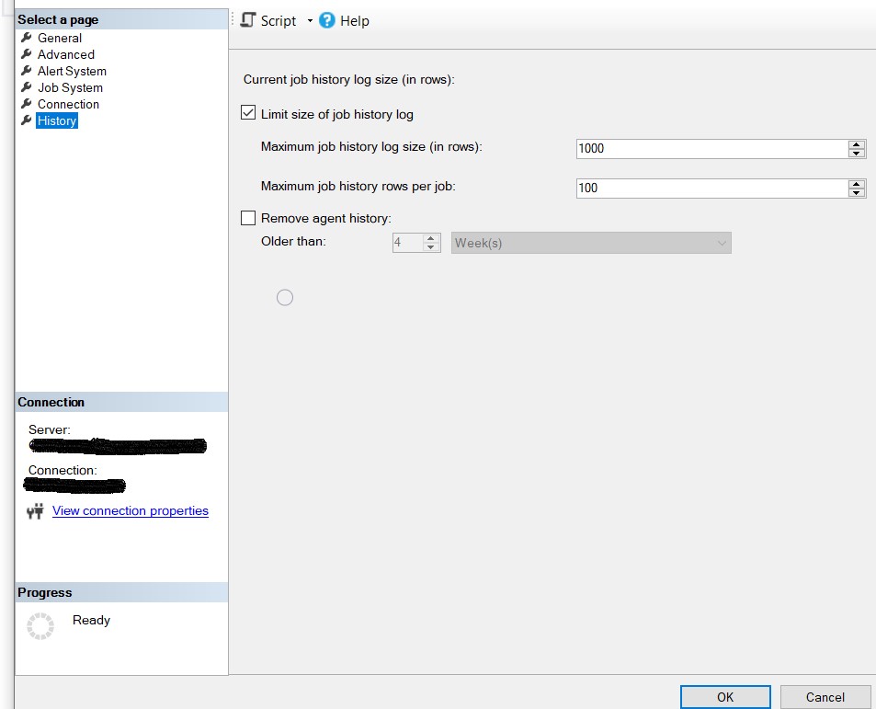This screenshot has width=876, height=709.
Task: Click wrench icon beside Job System
Action: pyautogui.click(x=27, y=87)
